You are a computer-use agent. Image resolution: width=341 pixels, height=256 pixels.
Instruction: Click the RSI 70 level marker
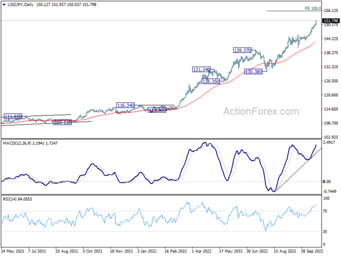coord(325,211)
